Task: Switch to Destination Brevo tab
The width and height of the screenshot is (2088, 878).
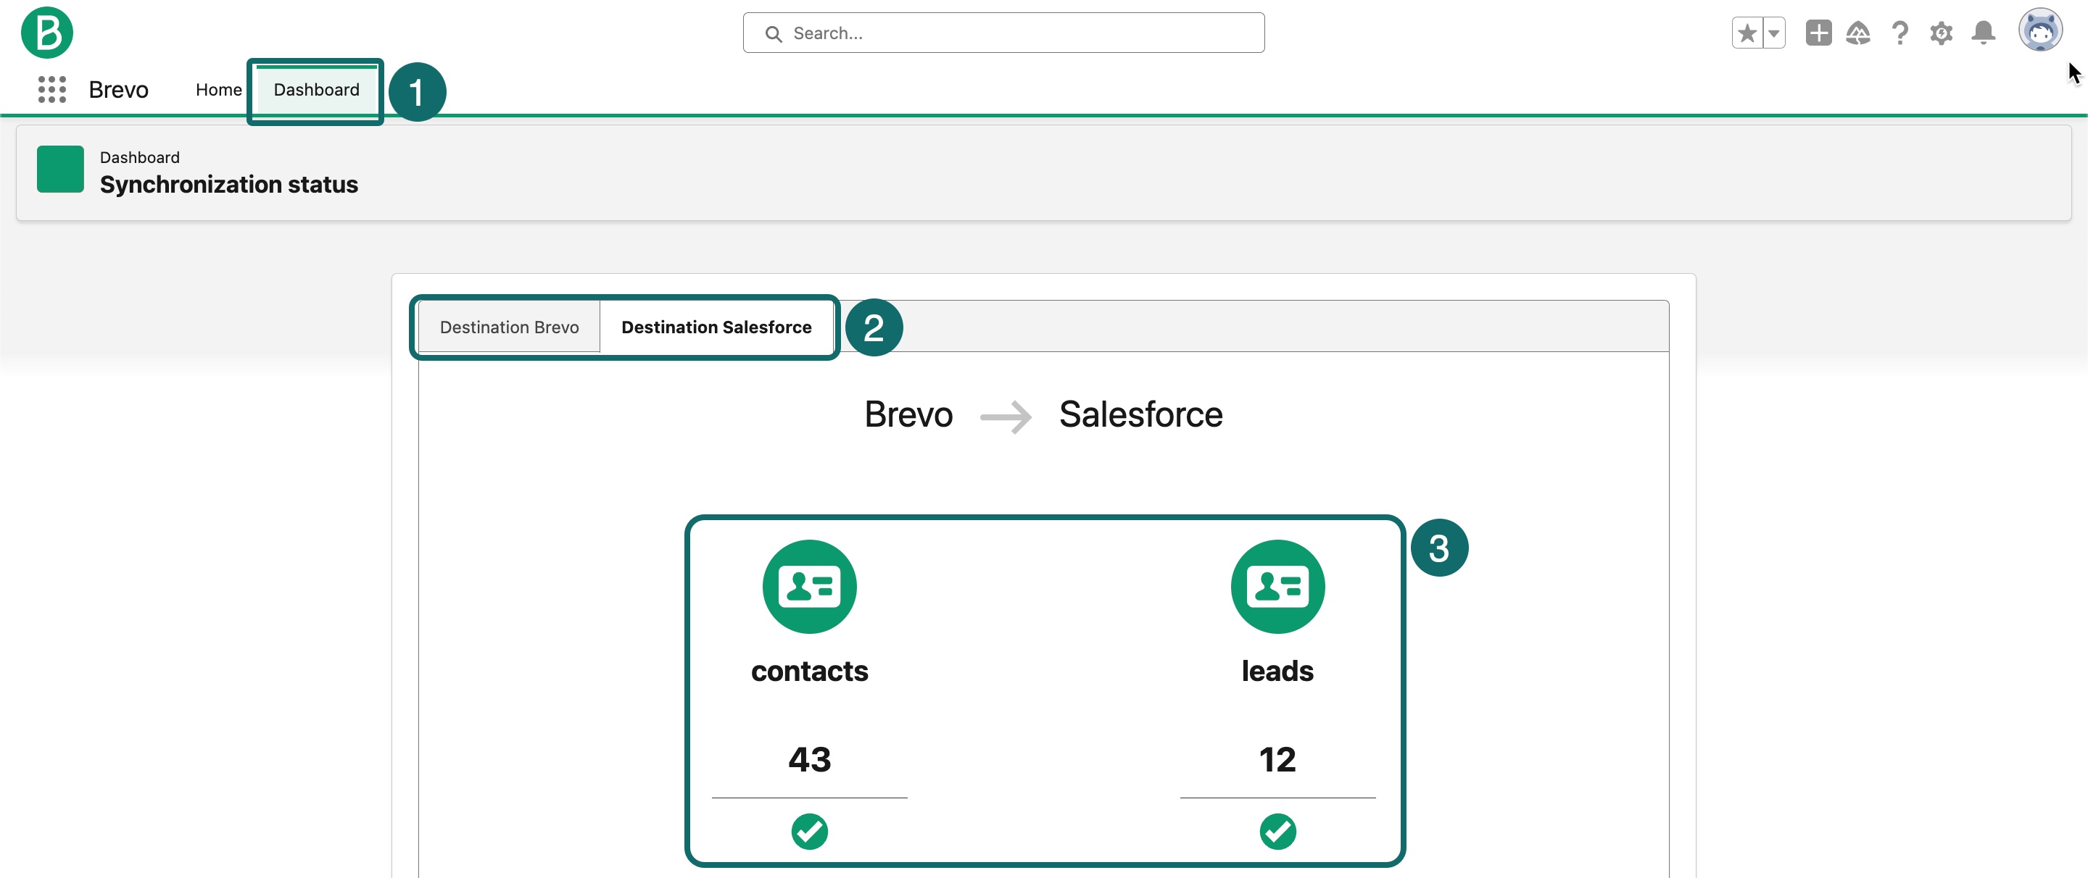Action: [509, 327]
